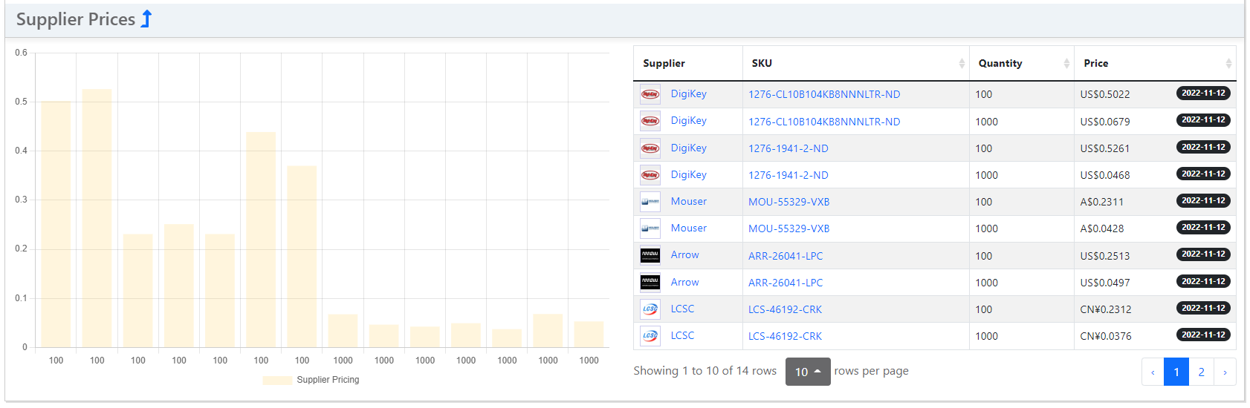
Task: Open SKU link 1276-CL10B104KB8NNNLTR-ND in first row
Action: coord(823,94)
